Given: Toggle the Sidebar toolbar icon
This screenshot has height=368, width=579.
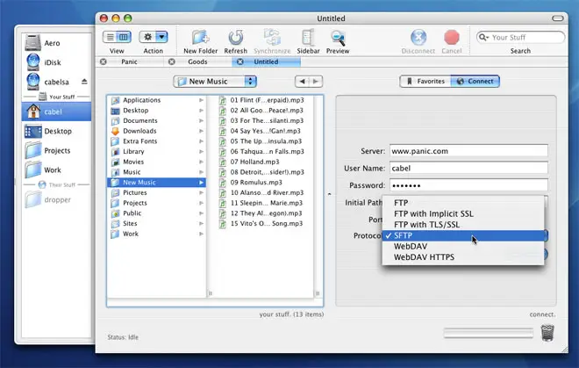Looking at the screenshot, I should pos(307,38).
